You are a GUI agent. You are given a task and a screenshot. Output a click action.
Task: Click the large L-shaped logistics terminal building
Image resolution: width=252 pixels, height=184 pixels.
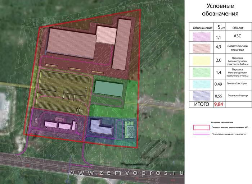[72, 42]
